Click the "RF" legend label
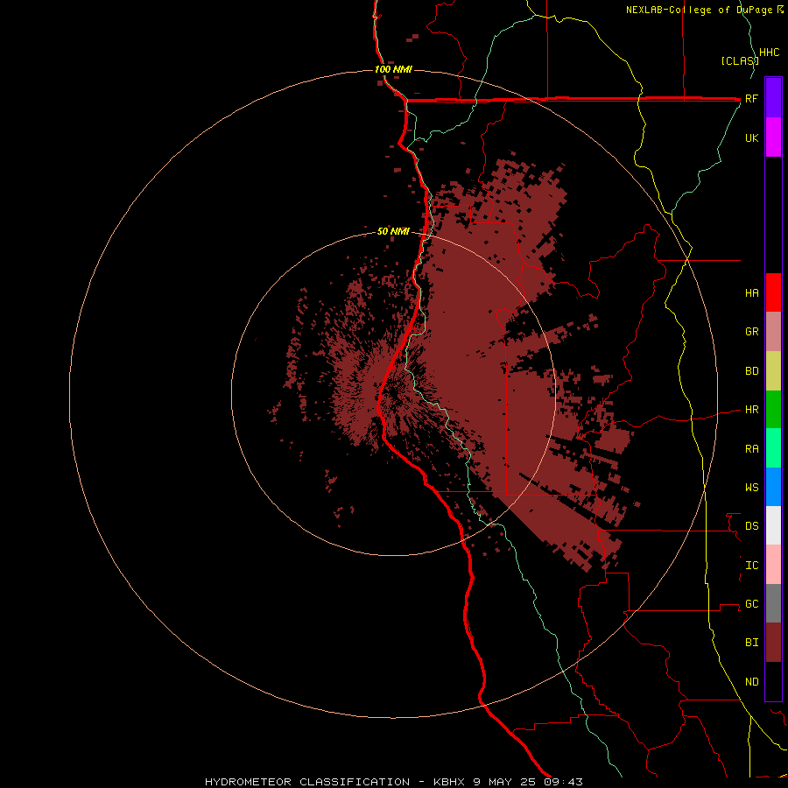 click(x=752, y=98)
